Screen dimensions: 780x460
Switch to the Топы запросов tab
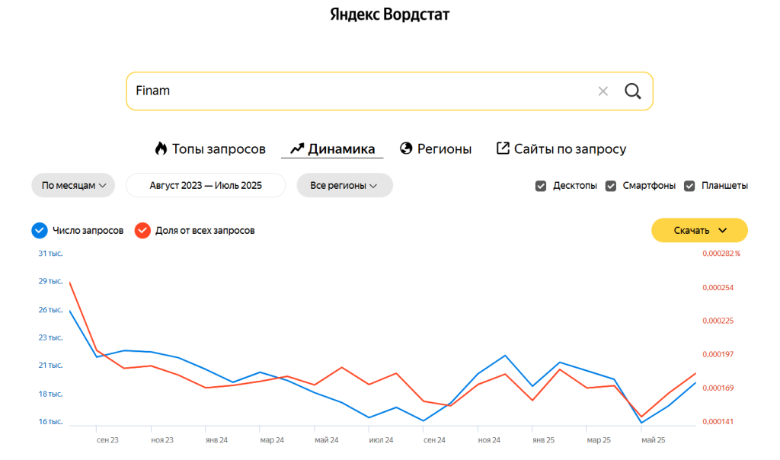(x=219, y=149)
